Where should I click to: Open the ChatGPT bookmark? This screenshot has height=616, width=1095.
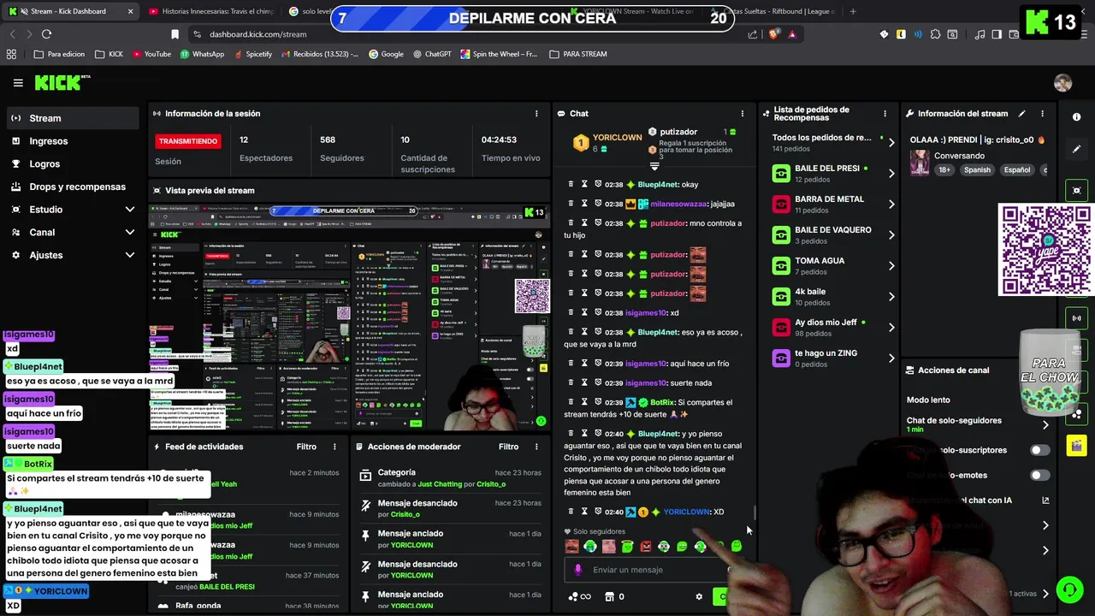pos(430,54)
